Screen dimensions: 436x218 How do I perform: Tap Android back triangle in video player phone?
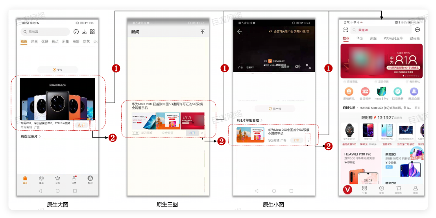[x=257, y=191]
